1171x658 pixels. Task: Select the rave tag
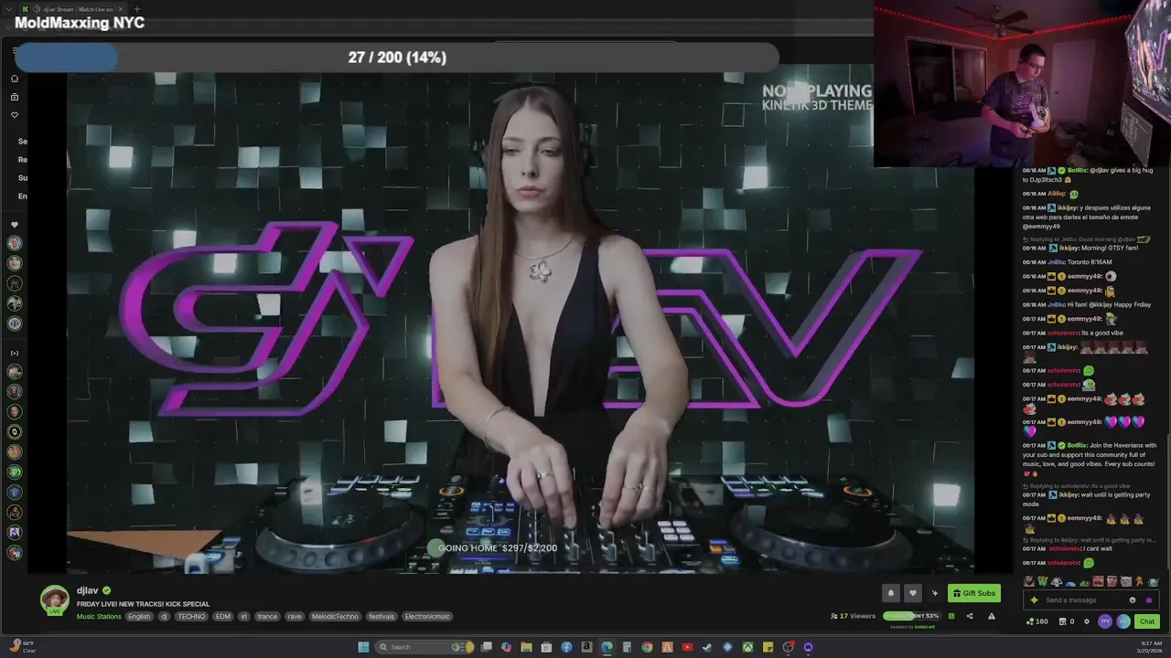[295, 617]
